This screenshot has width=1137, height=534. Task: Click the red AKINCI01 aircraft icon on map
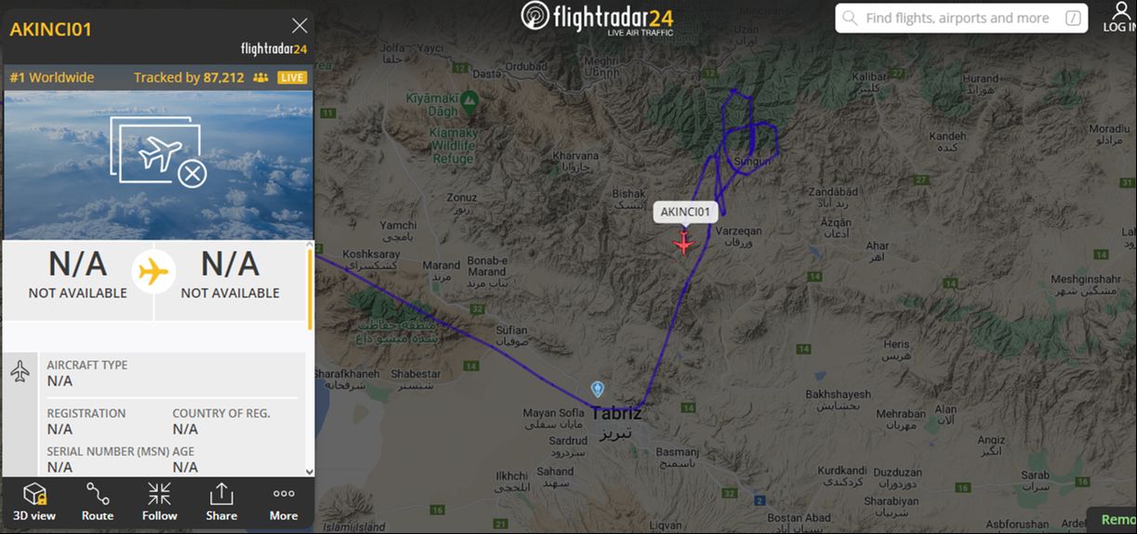coord(684,244)
